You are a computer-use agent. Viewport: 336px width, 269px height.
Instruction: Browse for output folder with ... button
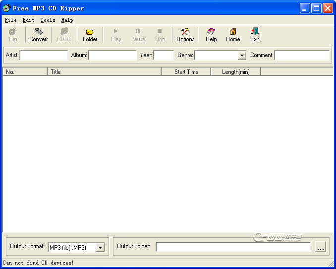[x=321, y=247]
